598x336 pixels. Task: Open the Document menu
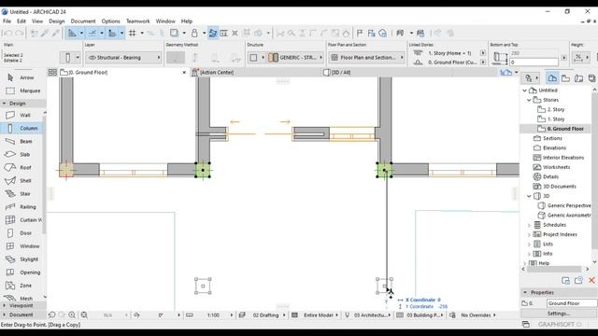[x=83, y=21]
